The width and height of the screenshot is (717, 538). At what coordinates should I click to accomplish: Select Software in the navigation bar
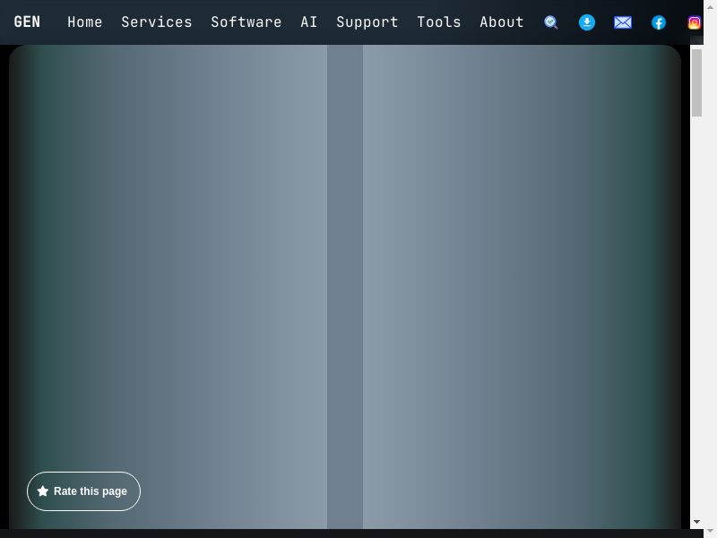(246, 22)
